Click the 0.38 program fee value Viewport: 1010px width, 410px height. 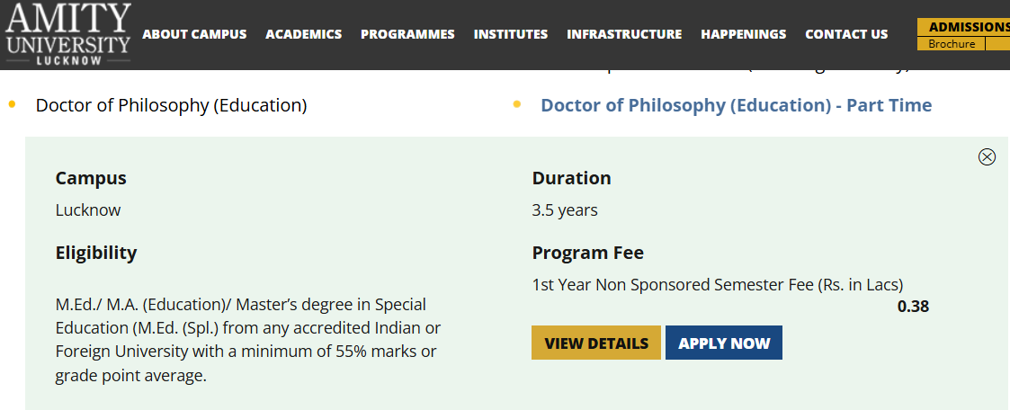coord(913,307)
